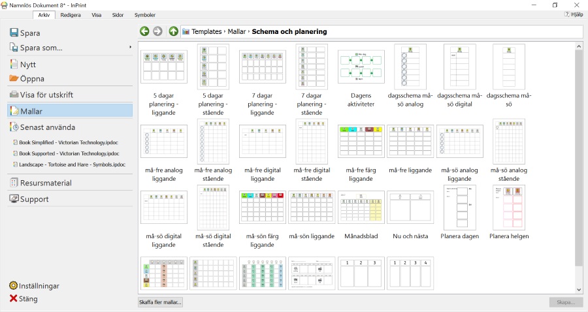Click the Öppna folder icon

(x=14, y=78)
